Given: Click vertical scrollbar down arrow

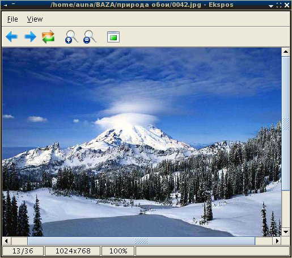Looking at the screenshot, I should coord(286,232).
